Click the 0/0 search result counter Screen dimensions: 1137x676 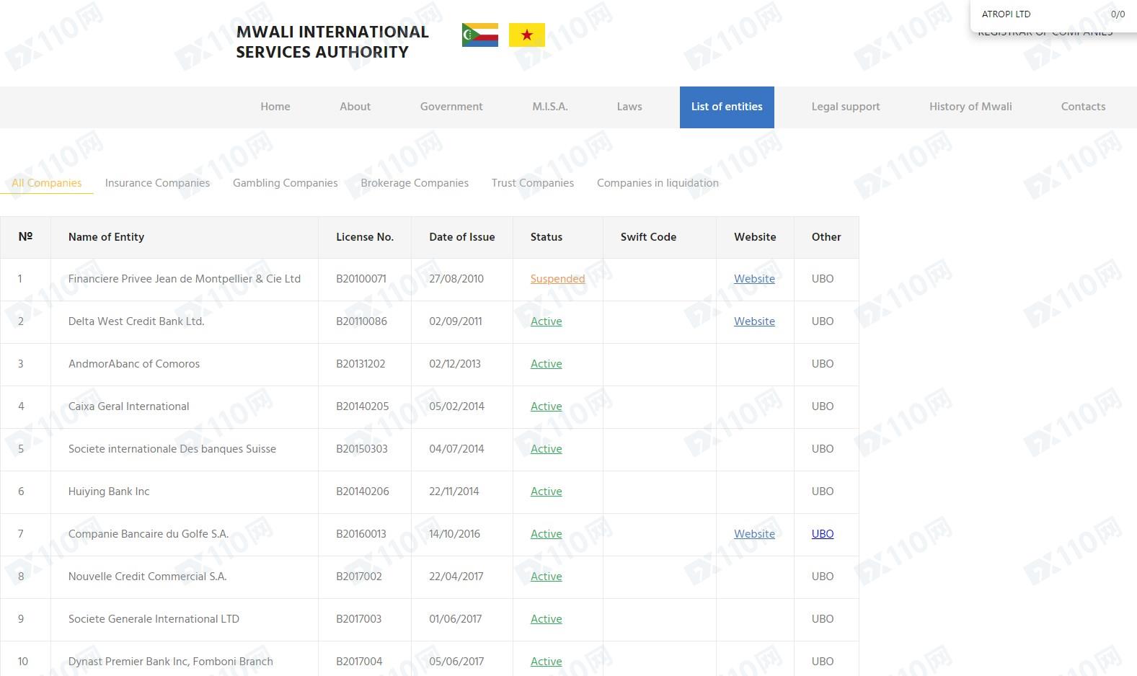1118,14
